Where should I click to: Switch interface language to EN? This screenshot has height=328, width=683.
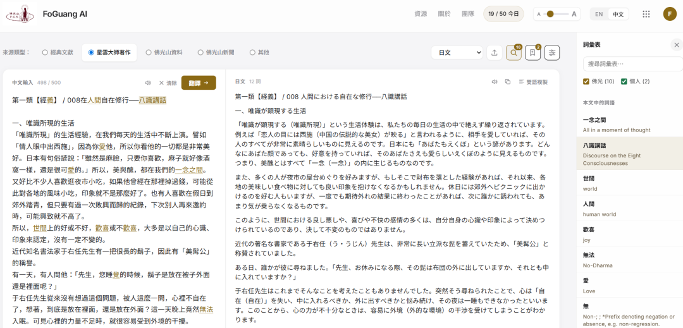[599, 14]
